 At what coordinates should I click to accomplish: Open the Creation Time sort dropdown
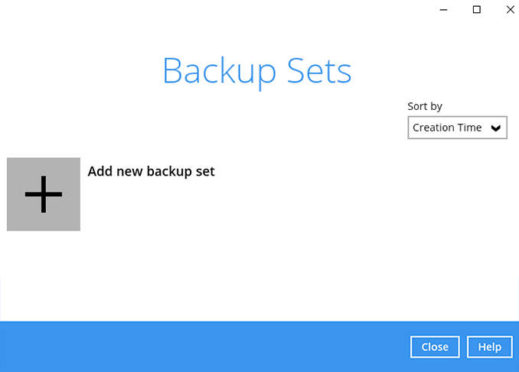[457, 128]
